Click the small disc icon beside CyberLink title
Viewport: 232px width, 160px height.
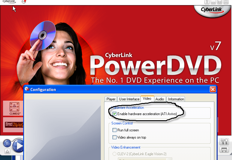point(24,2)
